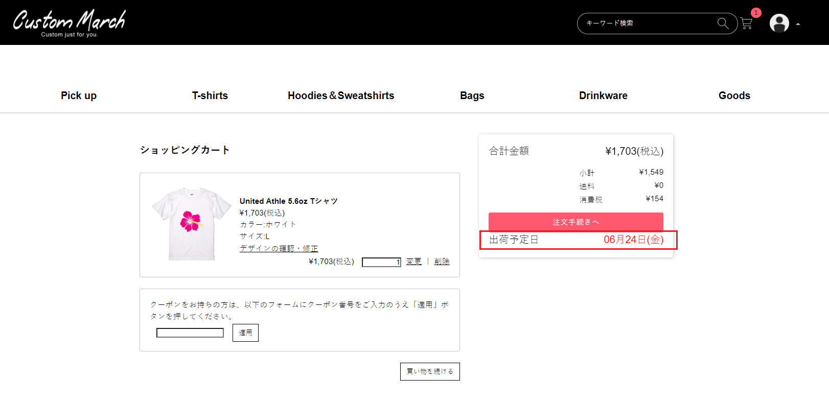Viewport: 829px width, 402px height.
Task: Click the 合計金額 label
Action: pyautogui.click(x=509, y=151)
